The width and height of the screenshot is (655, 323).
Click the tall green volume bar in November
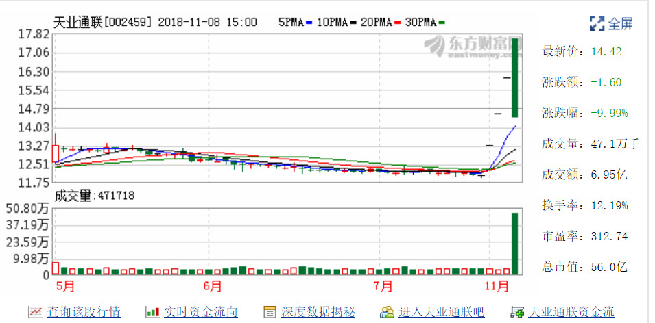pyautogui.click(x=514, y=244)
